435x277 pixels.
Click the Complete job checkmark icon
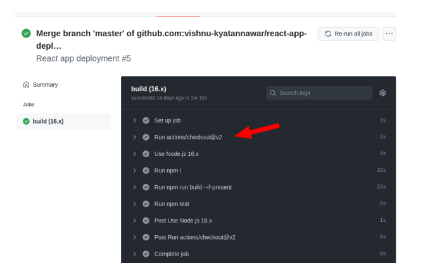coord(146,254)
